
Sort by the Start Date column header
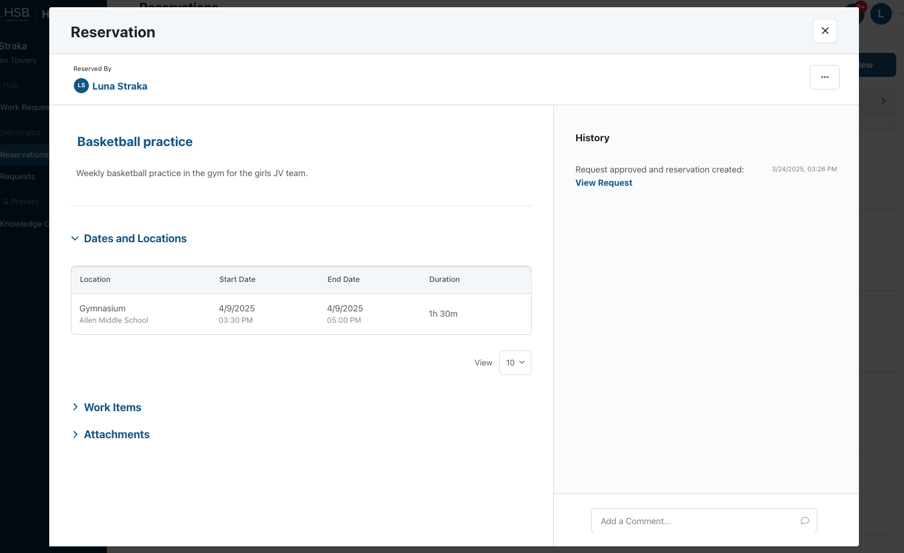click(237, 280)
